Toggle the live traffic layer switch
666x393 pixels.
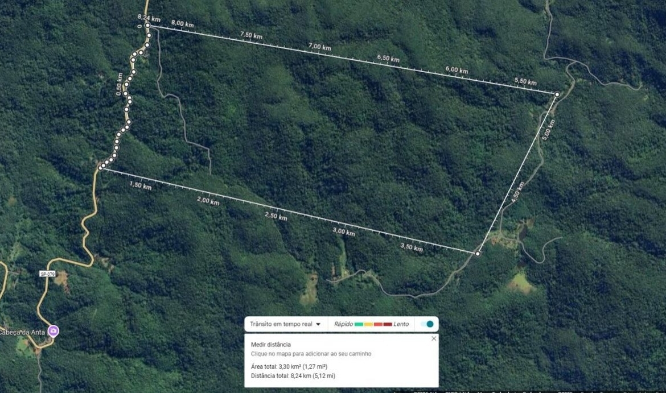[427, 324]
